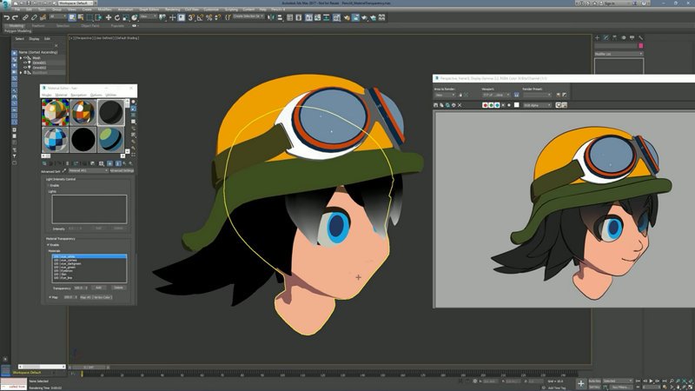This screenshot has width=695, height=391.
Task: Select the black sphere material slot
Action: (83, 139)
